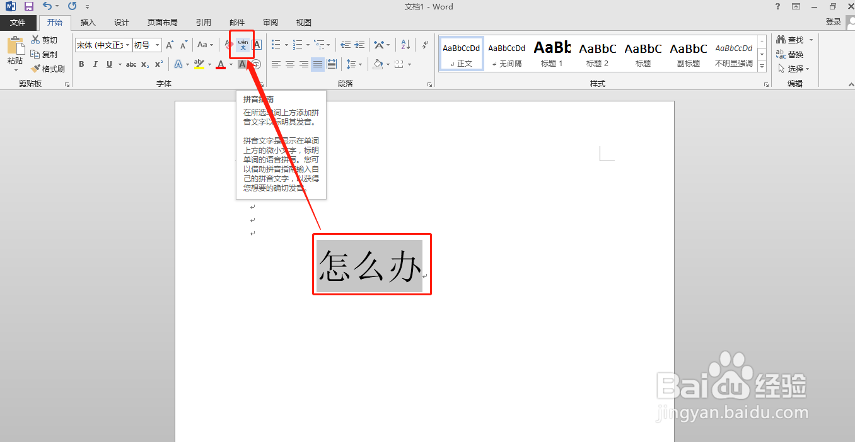Click the Subscript icon
Viewport: 855px width, 442px height.
(x=144, y=64)
